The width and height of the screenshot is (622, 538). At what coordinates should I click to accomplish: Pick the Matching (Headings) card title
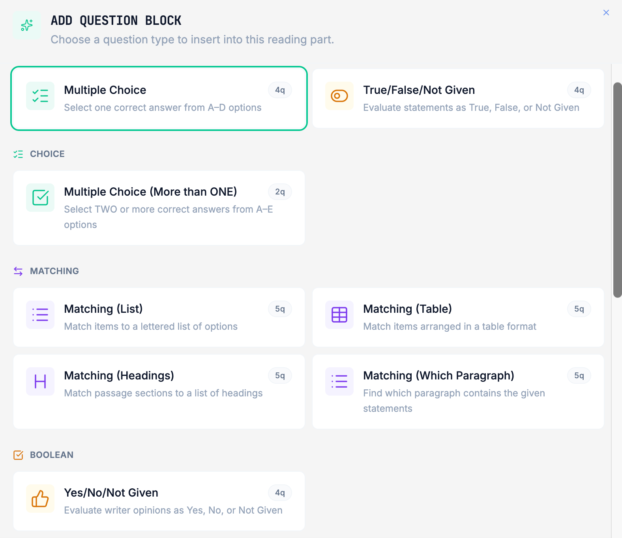point(119,375)
